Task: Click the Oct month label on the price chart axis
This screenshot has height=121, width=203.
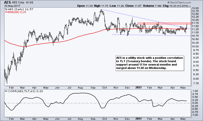Action: pos(104,88)
